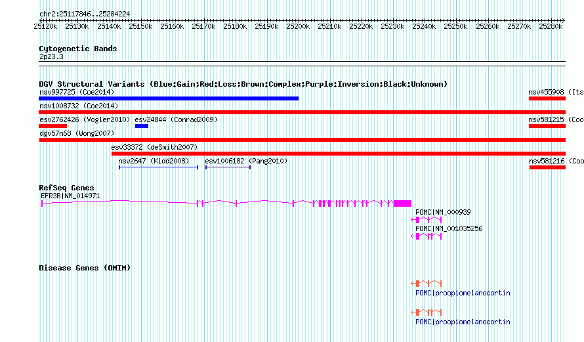Click the 25260k ruler tick label
This screenshot has height=342, width=584.
(488, 26)
